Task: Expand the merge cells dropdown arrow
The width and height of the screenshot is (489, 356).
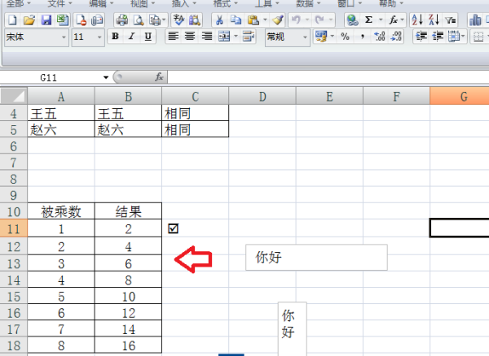Action: 236,37
